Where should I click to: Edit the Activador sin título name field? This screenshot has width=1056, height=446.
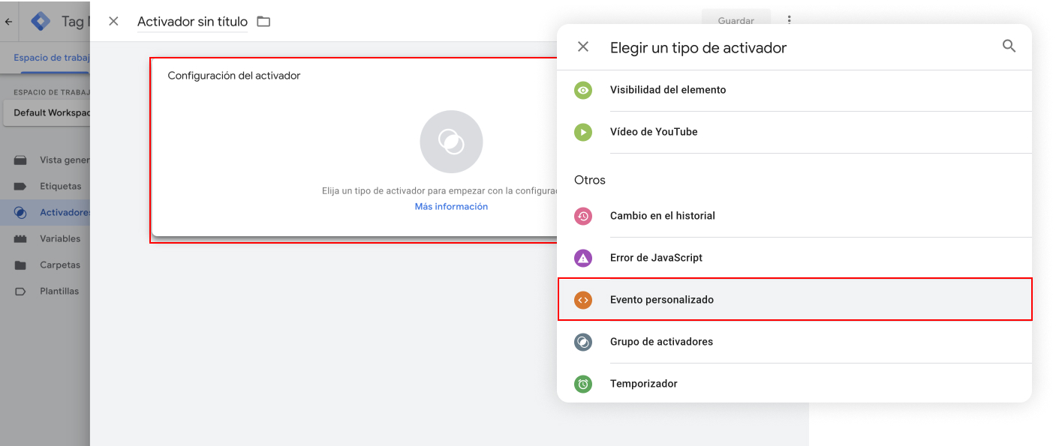pyautogui.click(x=192, y=22)
